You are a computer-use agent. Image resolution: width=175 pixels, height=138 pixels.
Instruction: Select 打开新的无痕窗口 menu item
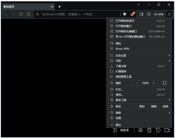pyautogui.click(x=128, y=31)
